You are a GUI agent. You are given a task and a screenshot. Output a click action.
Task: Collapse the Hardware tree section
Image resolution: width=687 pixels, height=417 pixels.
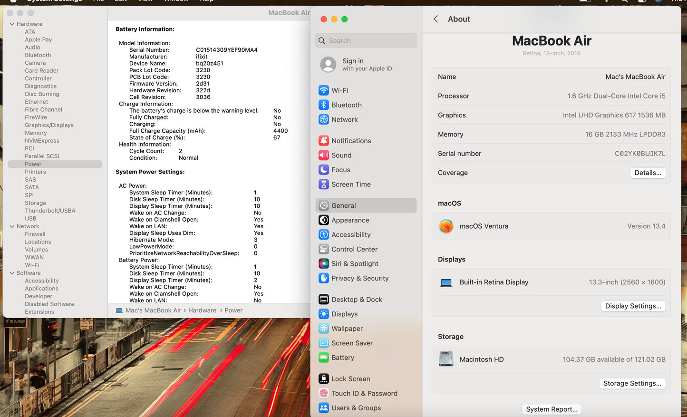[12, 24]
